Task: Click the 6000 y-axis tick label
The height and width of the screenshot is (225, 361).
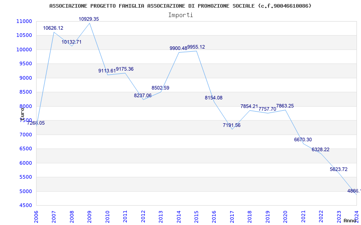Action: pos(25,163)
